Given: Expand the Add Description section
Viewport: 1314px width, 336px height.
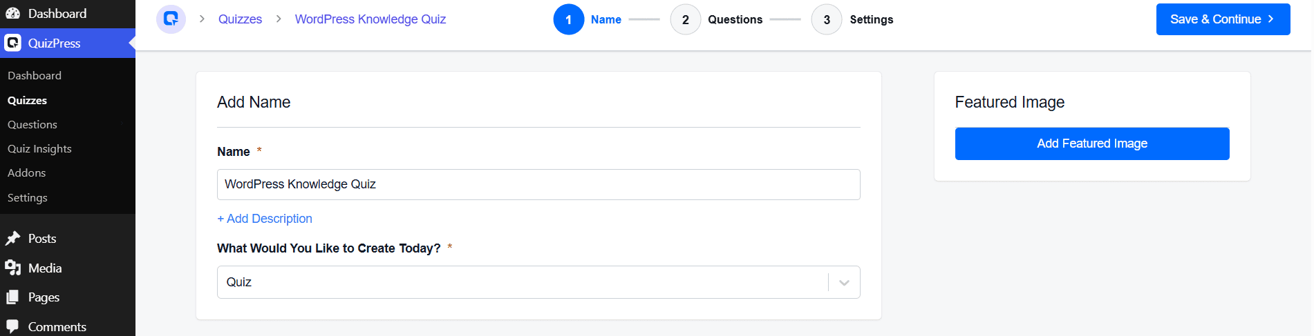Looking at the screenshot, I should [265, 219].
